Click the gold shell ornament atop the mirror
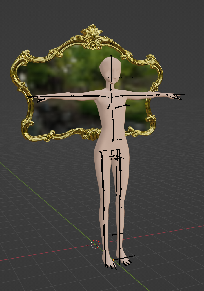This screenshot has width=204, height=291. [92, 37]
